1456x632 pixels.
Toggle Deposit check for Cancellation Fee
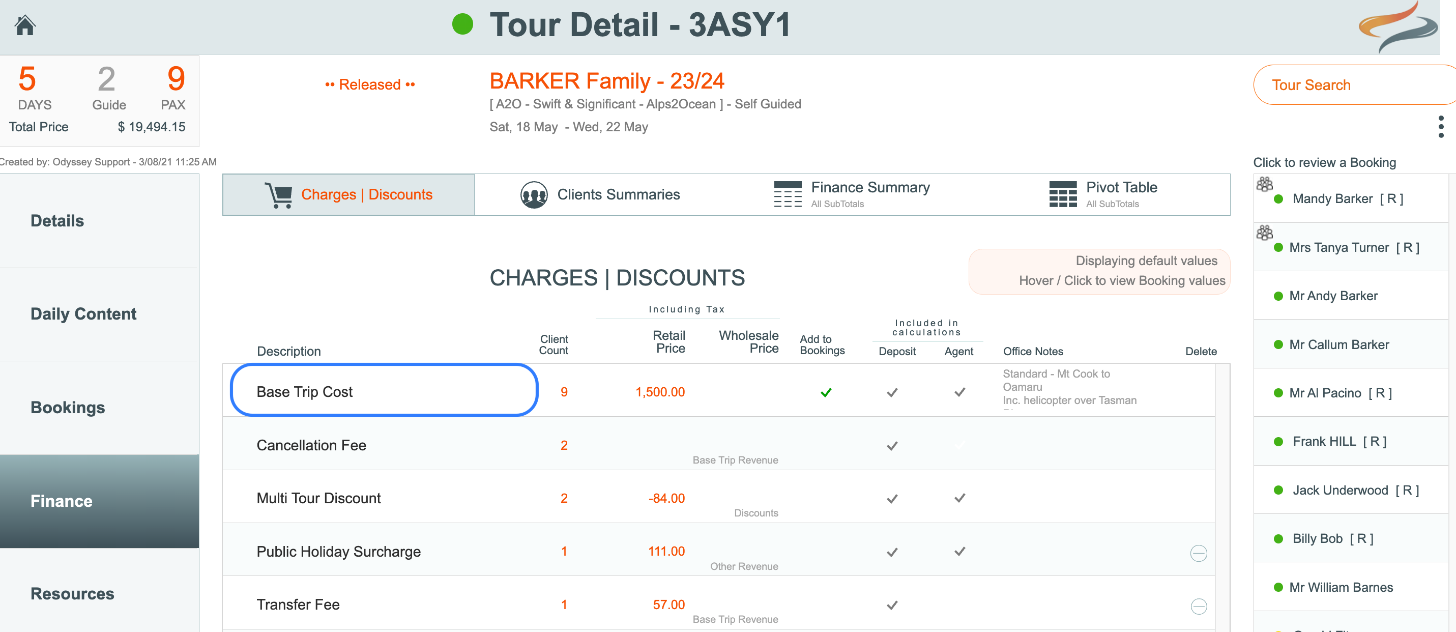(892, 446)
